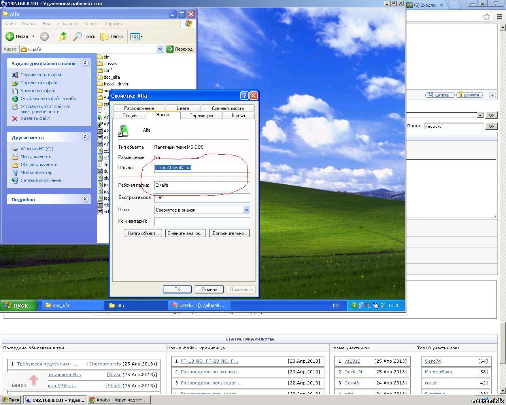Click the Back (Назад) arrow icon
Viewport: 506px width, 405px height.
[10, 36]
